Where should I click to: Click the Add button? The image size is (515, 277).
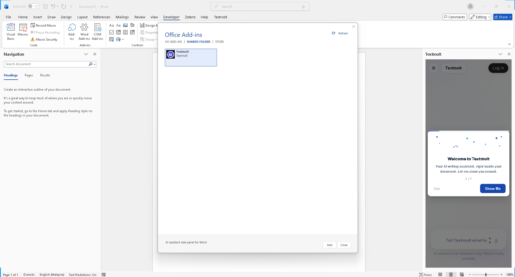(329, 245)
